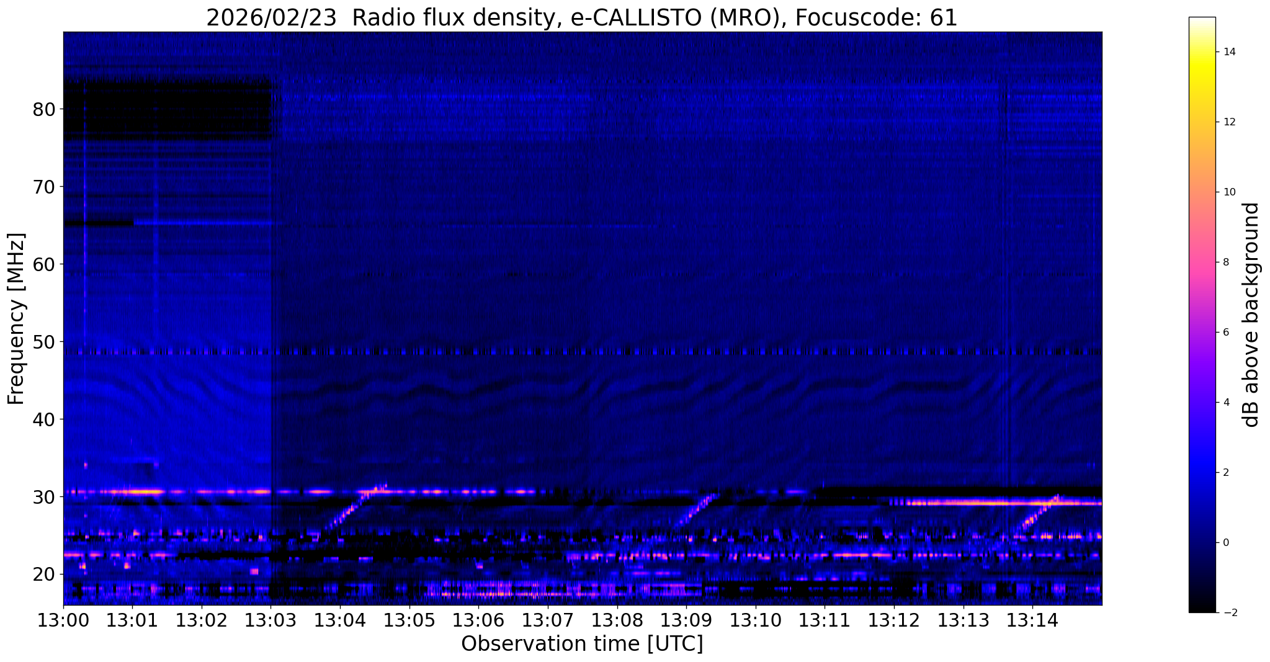Click the 13:08 time tick label
The width and height of the screenshot is (1270, 662).
point(617,620)
